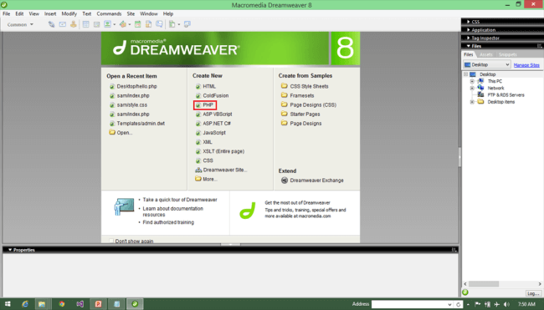Click the Manage Sites link
The image size is (544, 310).
pyautogui.click(x=526, y=65)
